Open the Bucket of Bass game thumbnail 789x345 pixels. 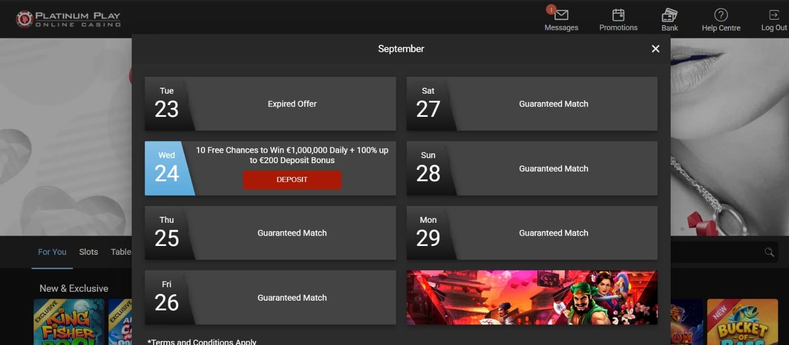[742, 322]
